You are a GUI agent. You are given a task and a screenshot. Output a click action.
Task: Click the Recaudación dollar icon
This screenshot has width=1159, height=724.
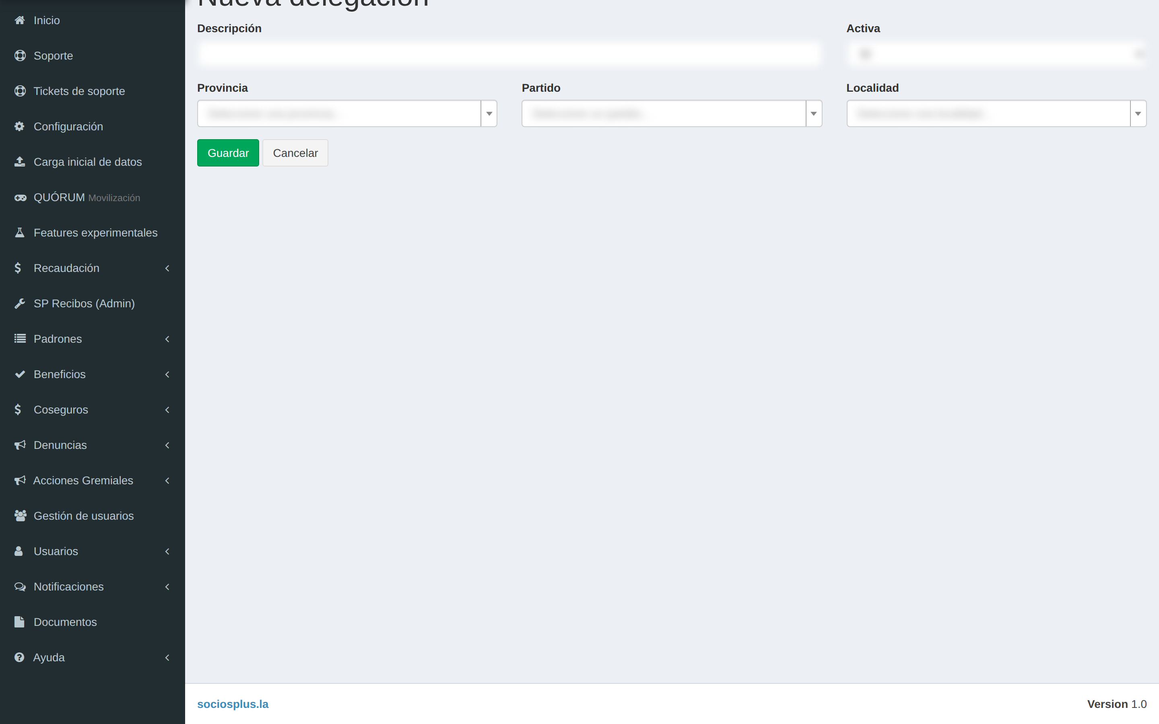(x=18, y=268)
